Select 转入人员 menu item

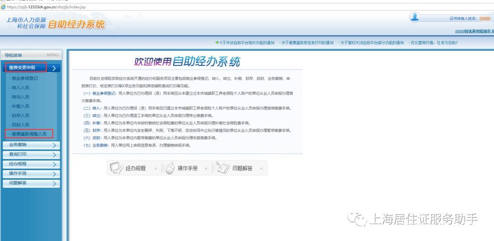[x=21, y=88]
